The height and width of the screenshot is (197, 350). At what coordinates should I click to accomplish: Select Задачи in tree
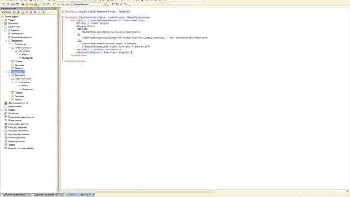pos(11,144)
